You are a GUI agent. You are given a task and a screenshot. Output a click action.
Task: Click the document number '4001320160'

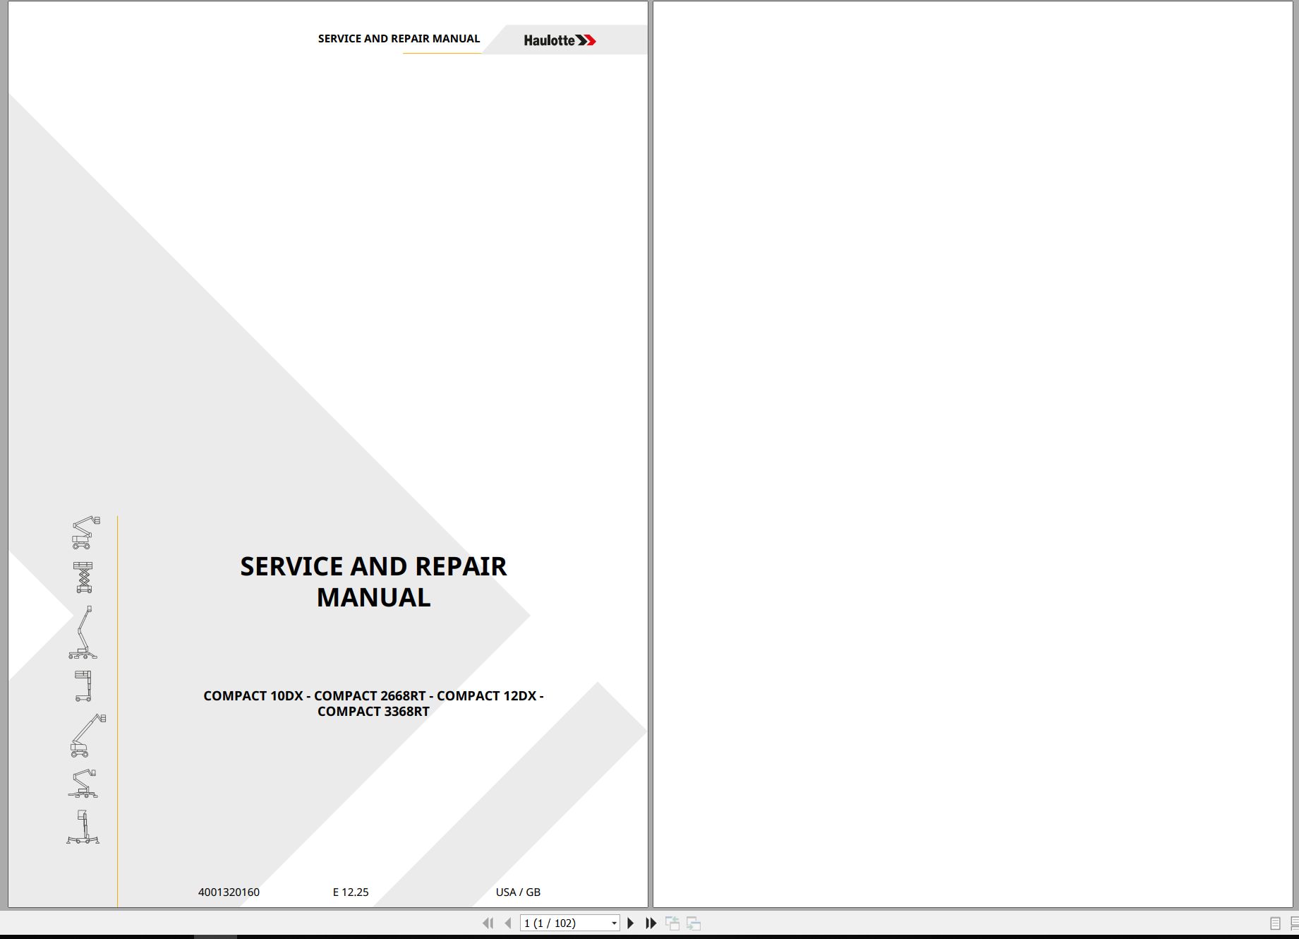coord(229,892)
